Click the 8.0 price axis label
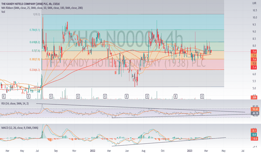 point(254,46)
